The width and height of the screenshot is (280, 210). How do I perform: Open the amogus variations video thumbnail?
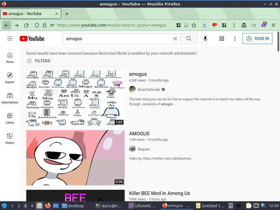pyautogui.click(x=75, y=98)
